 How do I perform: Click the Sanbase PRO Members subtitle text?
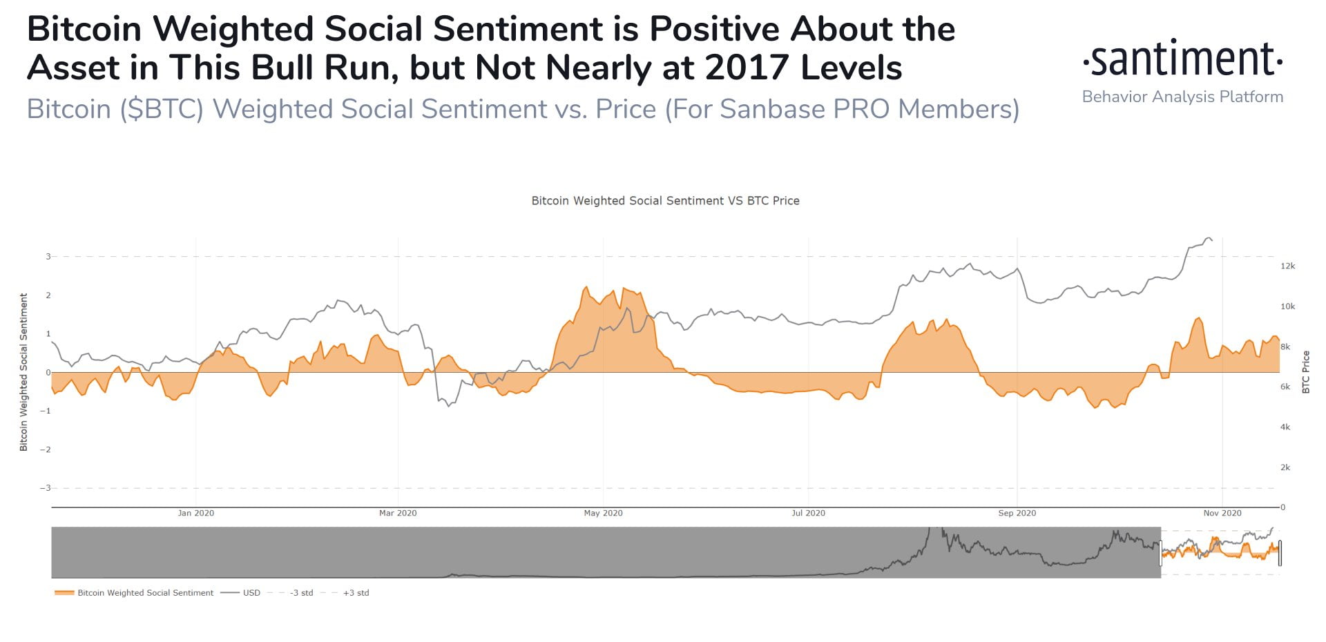[x=842, y=109]
